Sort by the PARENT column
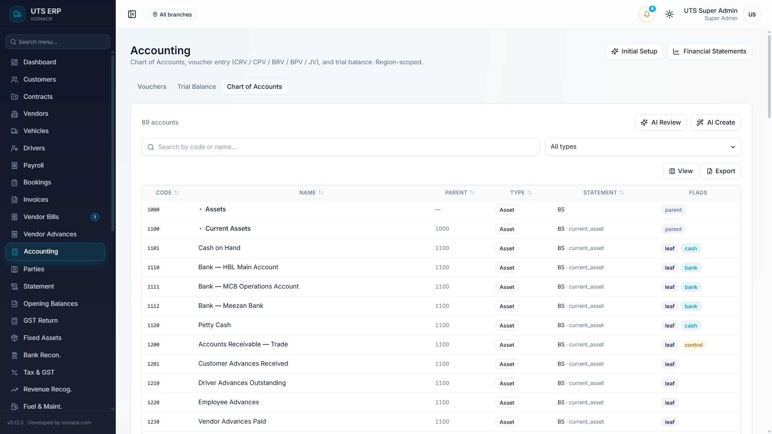The height and width of the screenshot is (434, 772). (460, 192)
